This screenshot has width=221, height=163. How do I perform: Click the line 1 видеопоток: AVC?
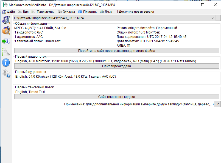pos(29,32)
